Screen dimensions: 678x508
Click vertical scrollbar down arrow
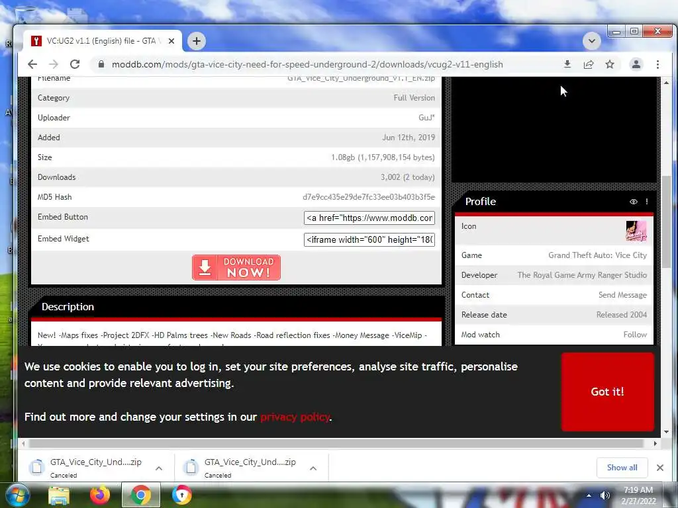(x=666, y=432)
